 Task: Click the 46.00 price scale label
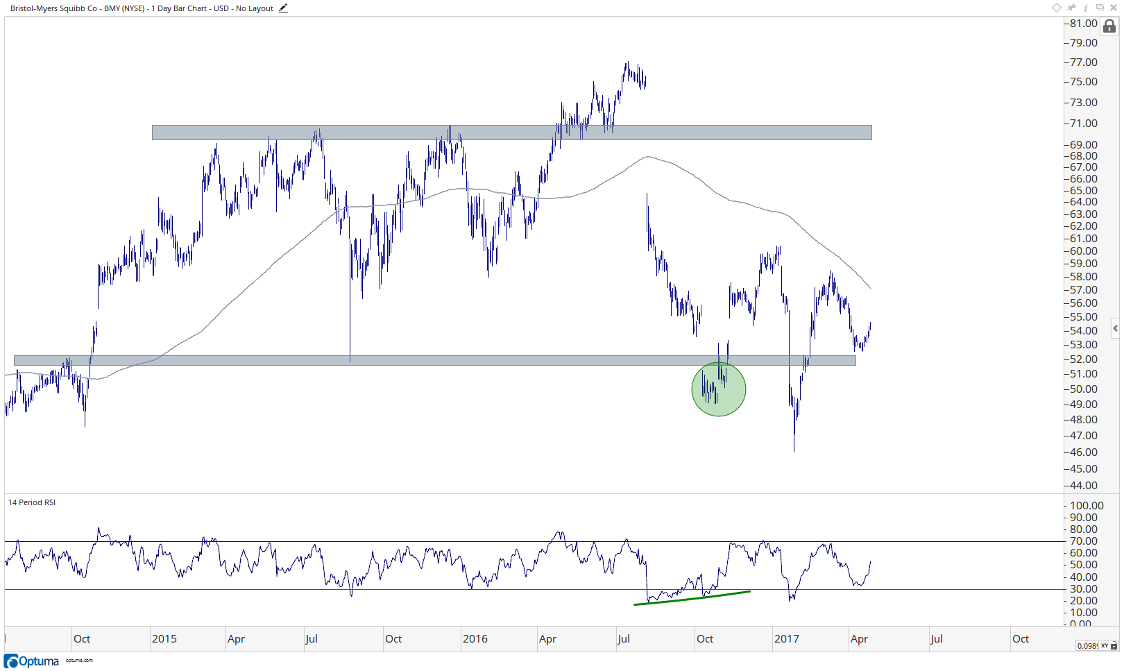pyautogui.click(x=1083, y=452)
